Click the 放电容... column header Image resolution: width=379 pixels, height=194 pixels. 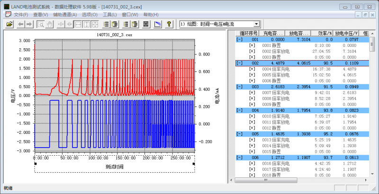coord(298,33)
